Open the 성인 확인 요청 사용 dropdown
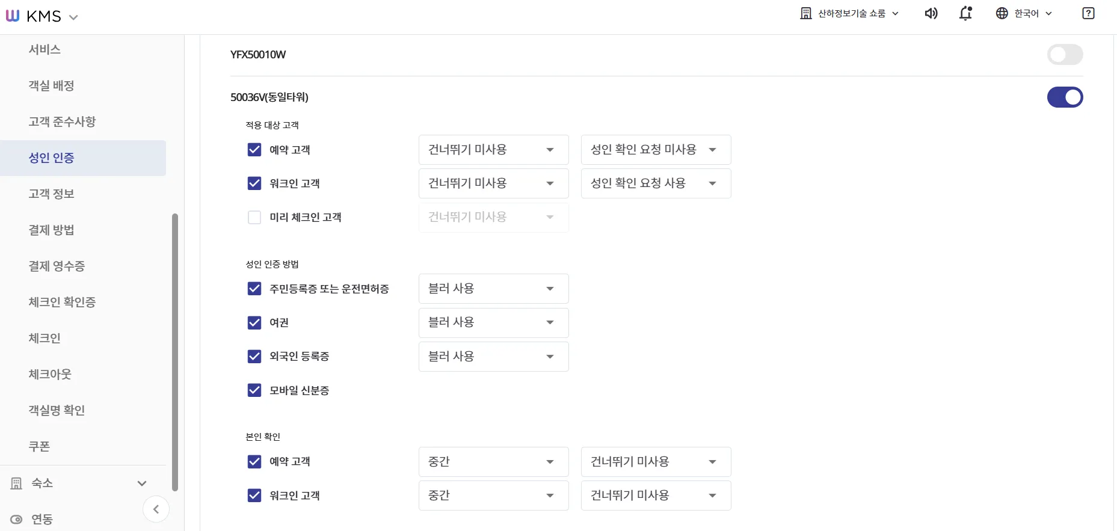 [x=656, y=183]
